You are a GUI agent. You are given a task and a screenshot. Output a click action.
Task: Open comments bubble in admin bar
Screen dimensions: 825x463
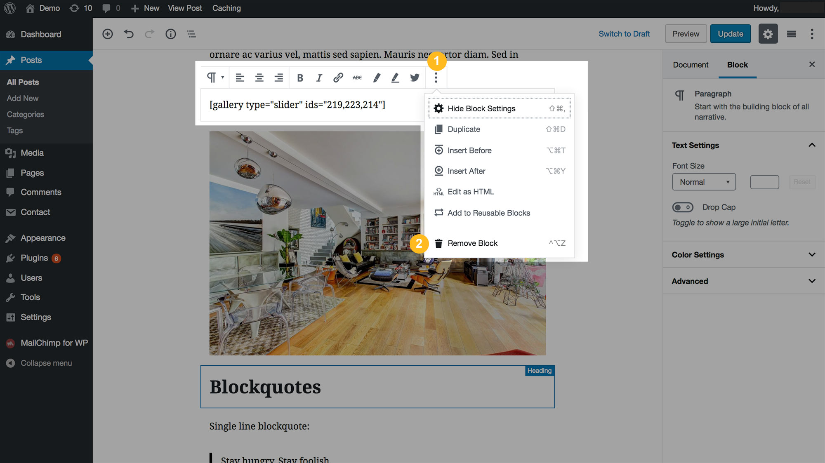111,8
